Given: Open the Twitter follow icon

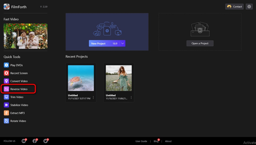Looking at the screenshot, I should (45, 141).
